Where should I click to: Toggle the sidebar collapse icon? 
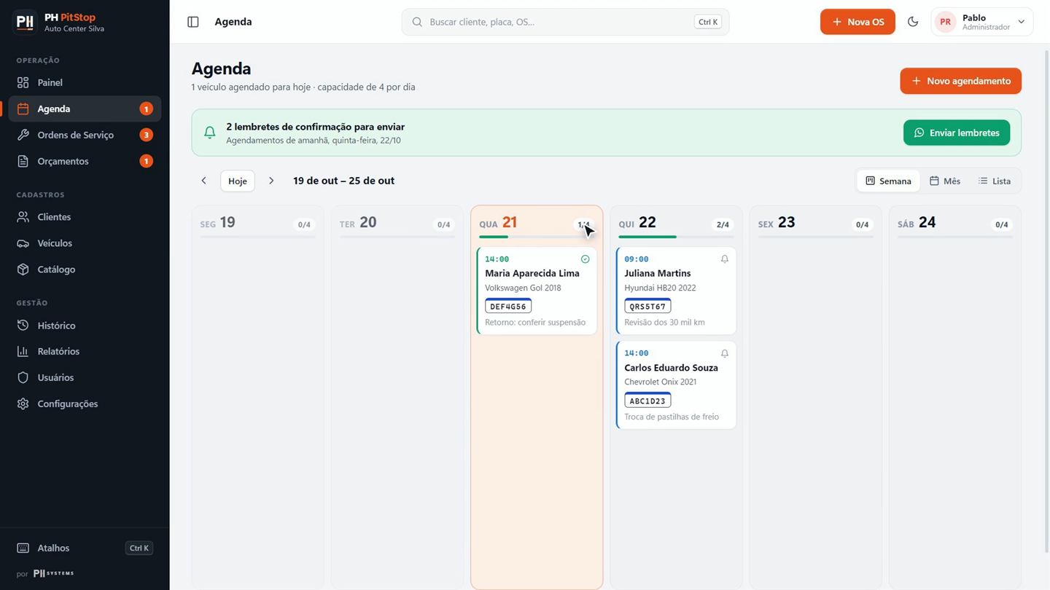pyautogui.click(x=193, y=22)
